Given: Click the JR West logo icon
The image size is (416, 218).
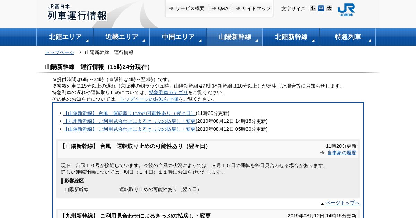Looking at the screenshot, I should 346,10.
